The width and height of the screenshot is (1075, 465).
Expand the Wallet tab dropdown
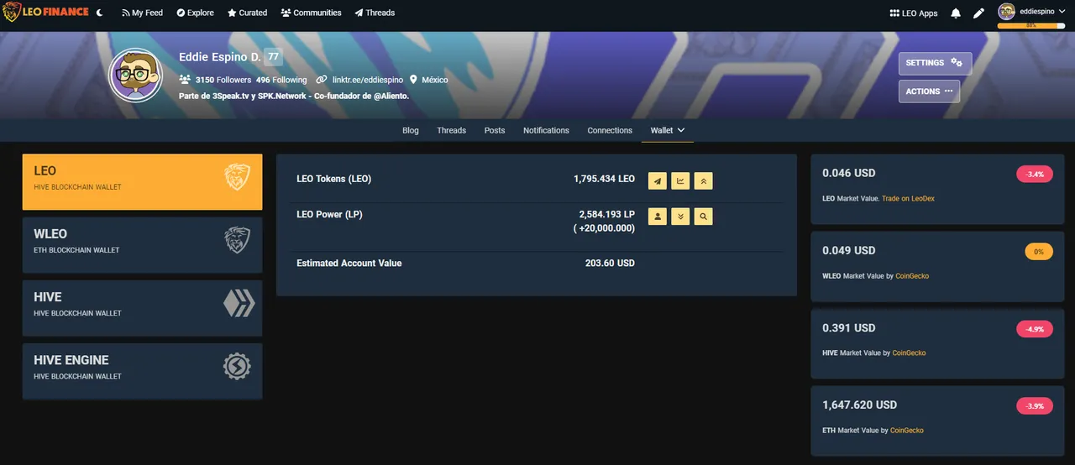point(668,130)
